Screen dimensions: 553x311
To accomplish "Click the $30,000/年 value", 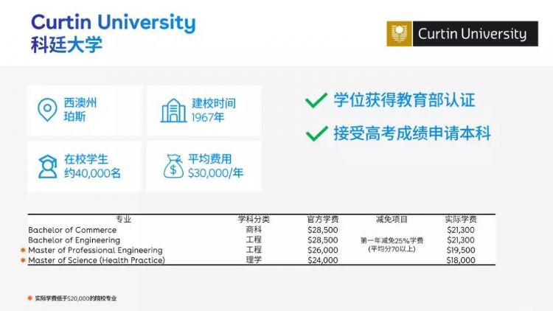I will click(215, 172).
